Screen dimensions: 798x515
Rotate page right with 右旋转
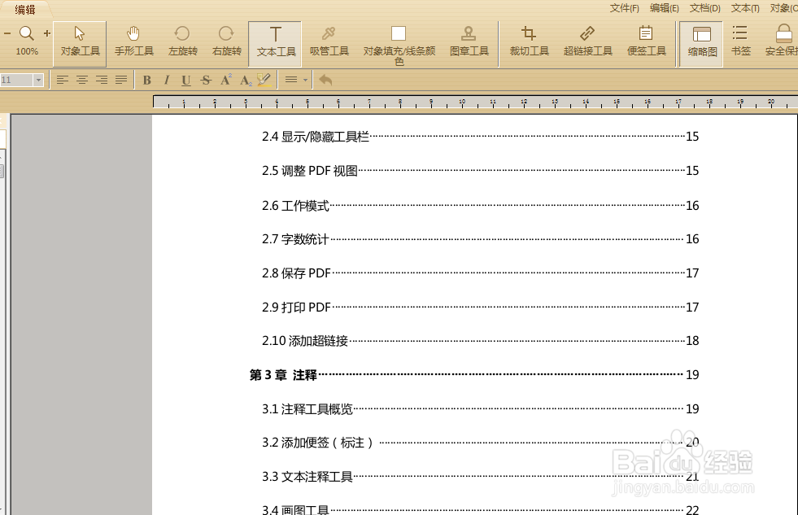tap(226, 41)
